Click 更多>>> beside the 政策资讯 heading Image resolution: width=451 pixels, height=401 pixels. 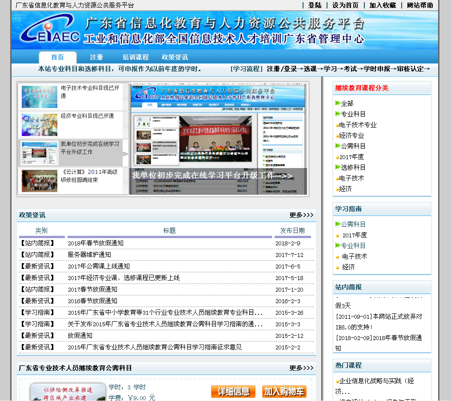(301, 215)
